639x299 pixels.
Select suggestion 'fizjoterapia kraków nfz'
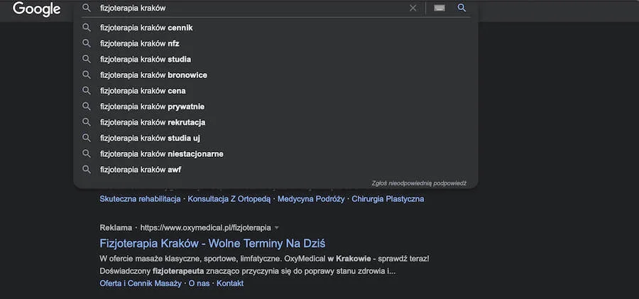click(x=139, y=43)
